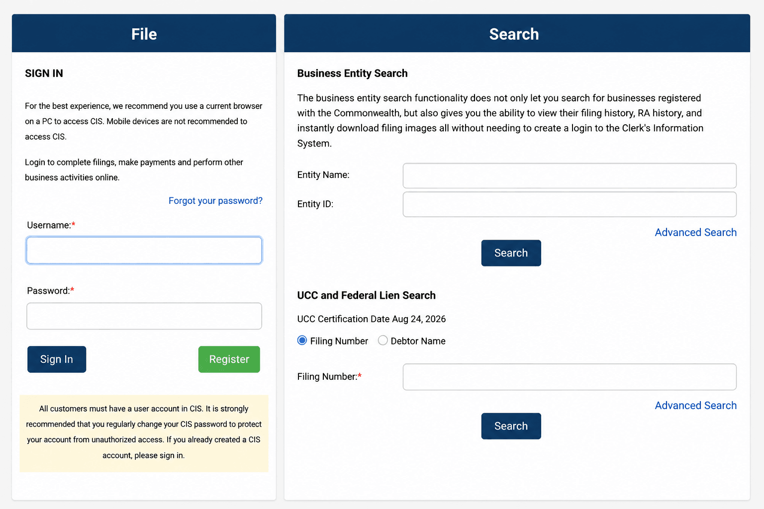Viewport: 764px width, 509px height.
Task: Click the Filing Number field label
Action: click(329, 377)
